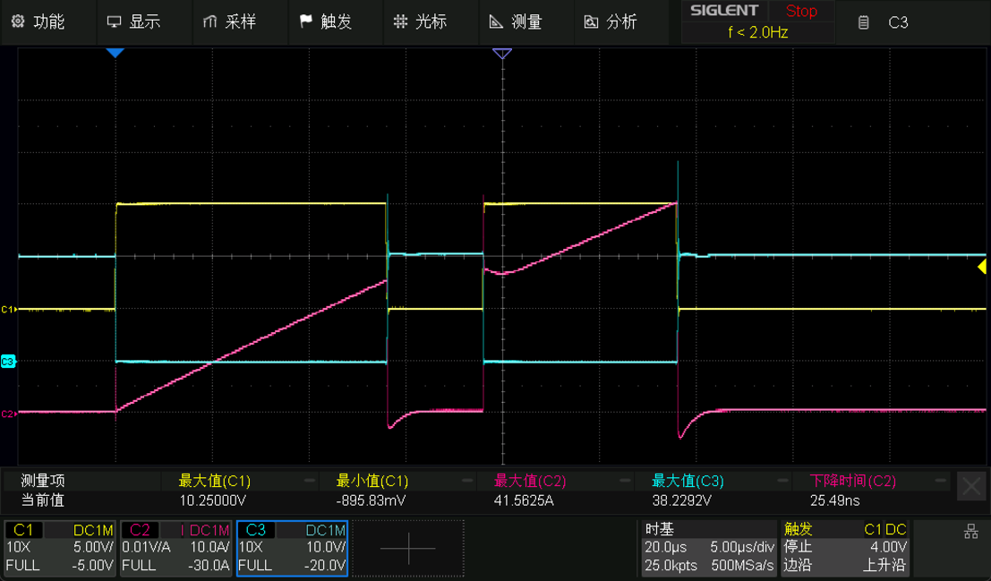Click the monitor icon beside 显示
The width and height of the screenshot is (991, 581).
[x=114, y=22]
